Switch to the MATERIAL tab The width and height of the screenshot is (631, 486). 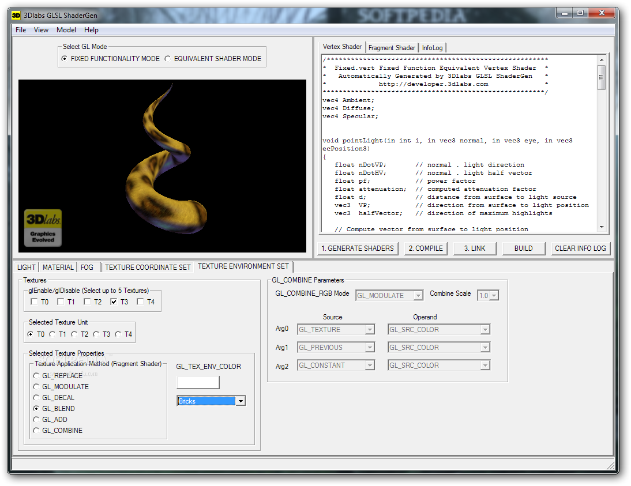point(58,268)
